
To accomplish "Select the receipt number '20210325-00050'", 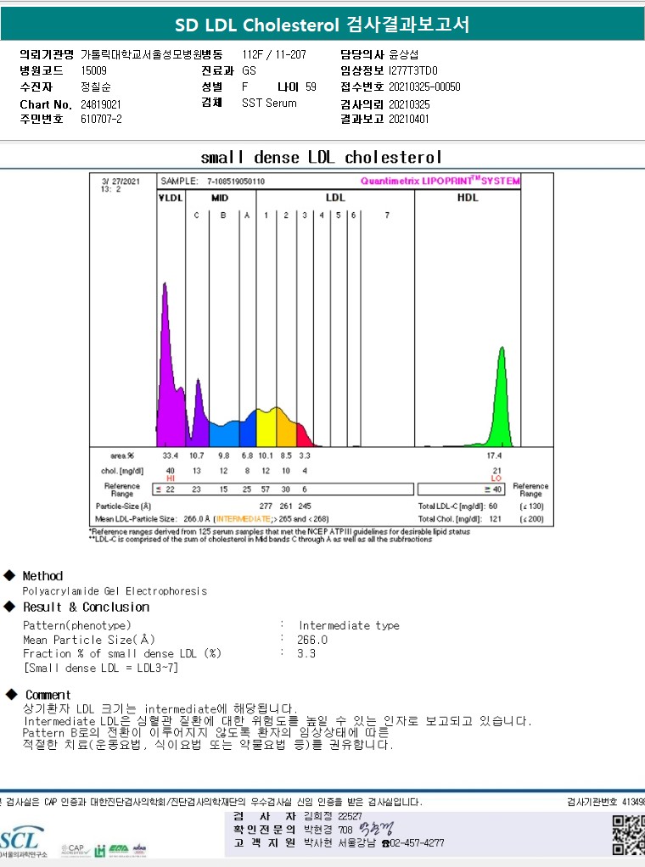I will pyautogui.click(x=424, y=87).
